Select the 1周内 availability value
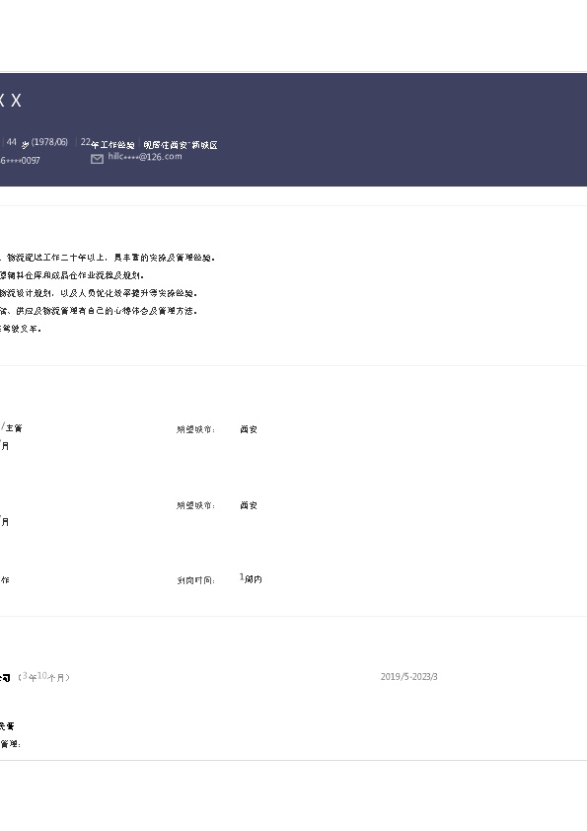The image size is (587, 831). [x=251, y=578]
